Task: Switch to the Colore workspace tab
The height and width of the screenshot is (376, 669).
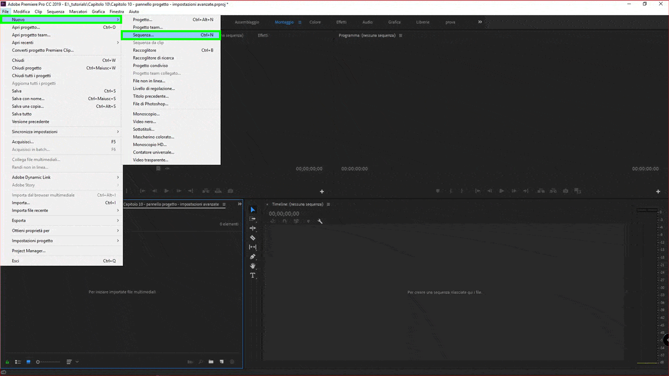Action: click(315, 22)
